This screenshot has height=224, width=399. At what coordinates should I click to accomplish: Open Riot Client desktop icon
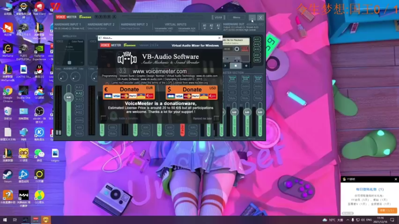[x=39, y=8]
